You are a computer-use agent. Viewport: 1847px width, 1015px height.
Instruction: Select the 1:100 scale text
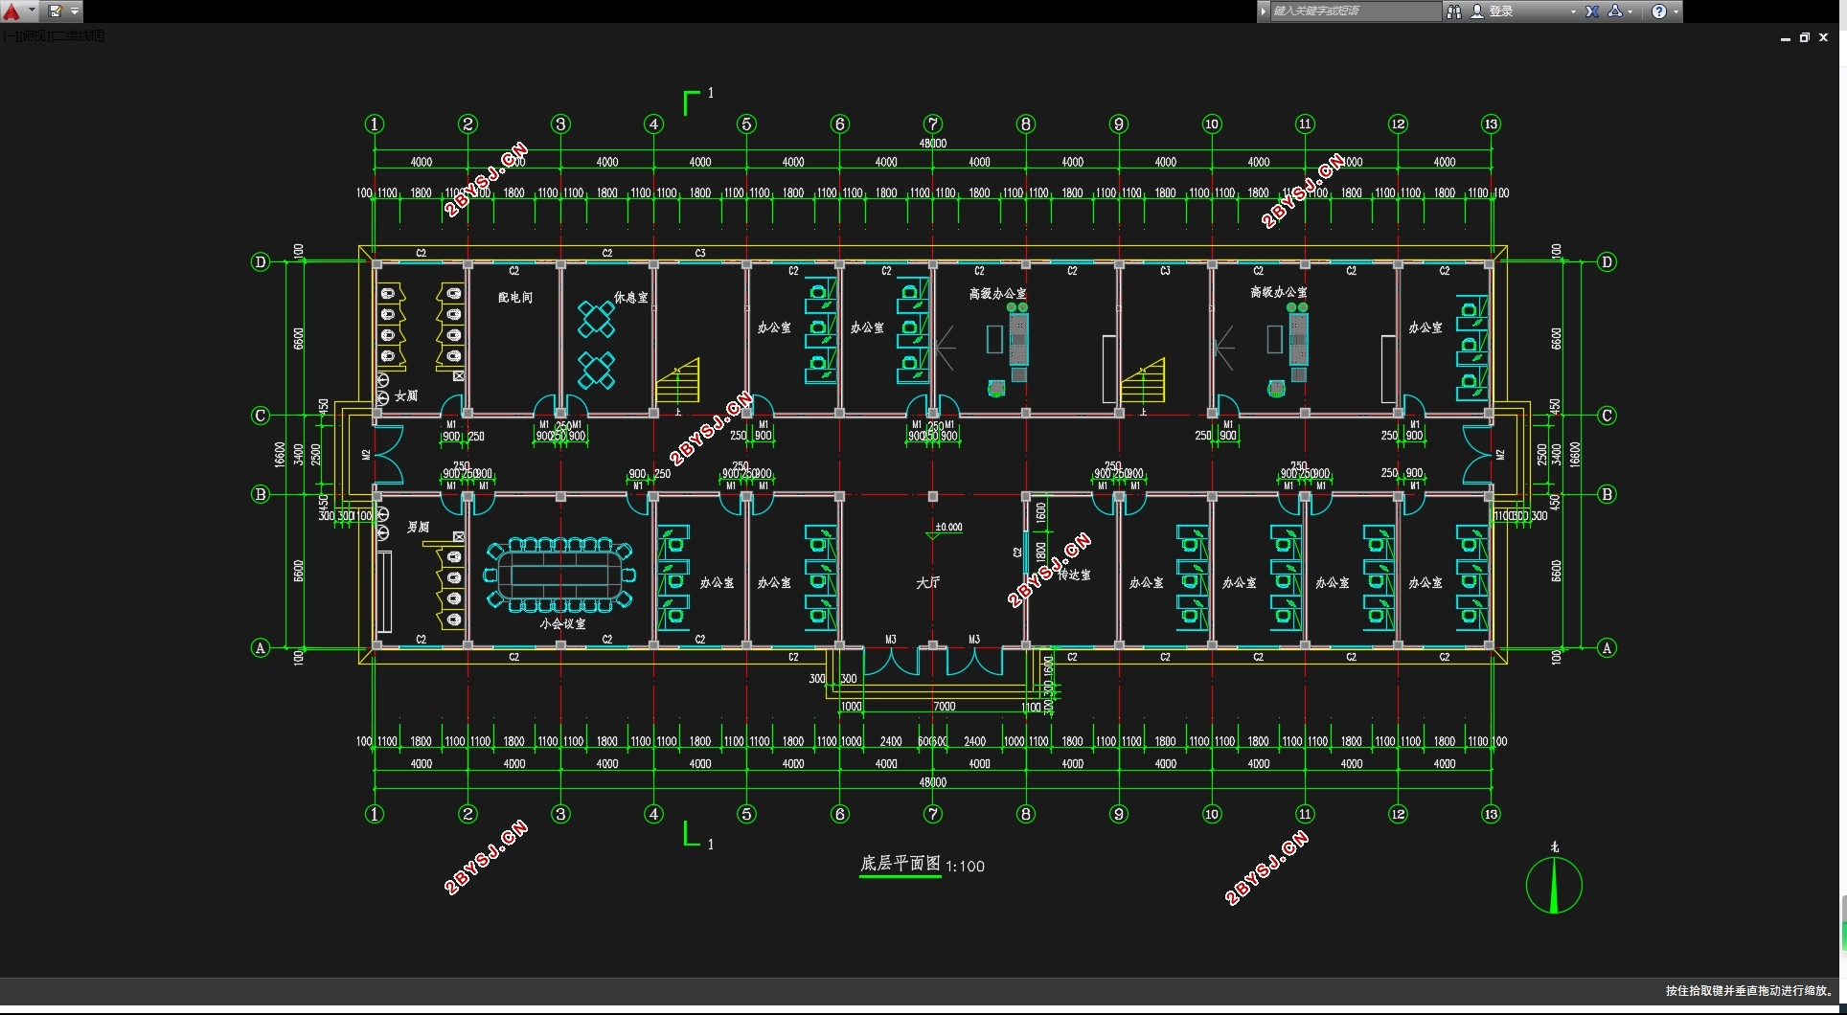click(965, 866)
